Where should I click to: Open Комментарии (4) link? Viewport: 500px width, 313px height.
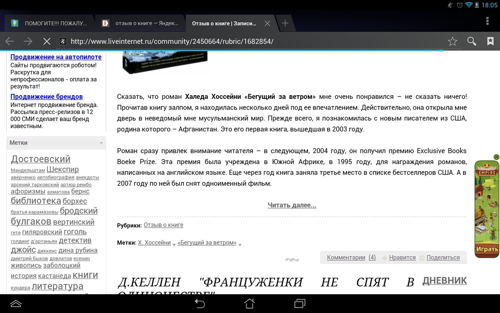(351, 257)
